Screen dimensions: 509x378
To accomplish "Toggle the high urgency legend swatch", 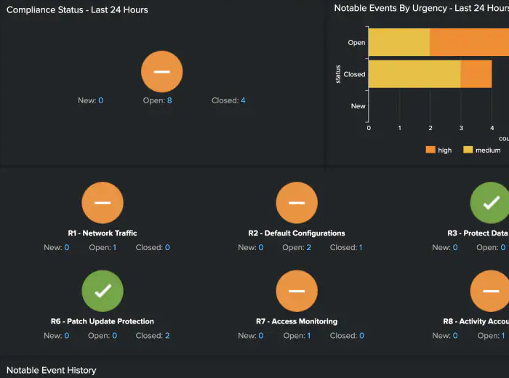I will click(430, 150).
